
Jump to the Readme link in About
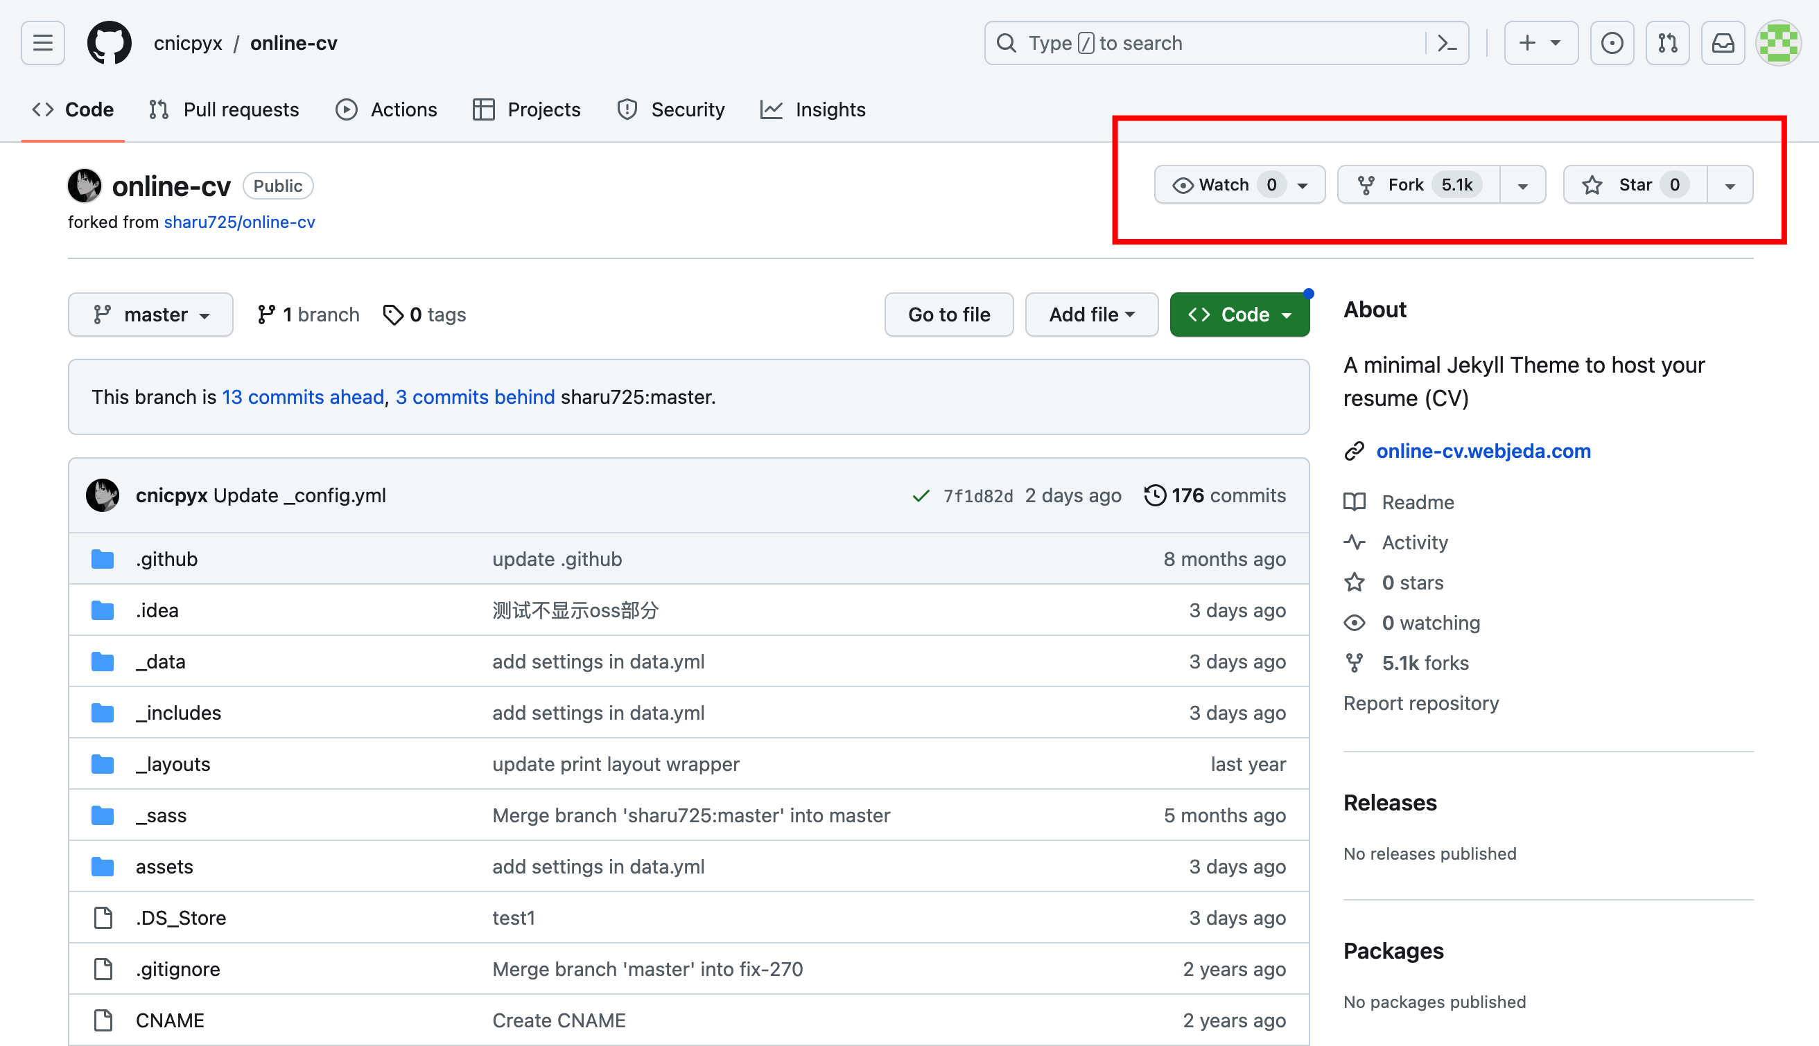[1400, 502]
